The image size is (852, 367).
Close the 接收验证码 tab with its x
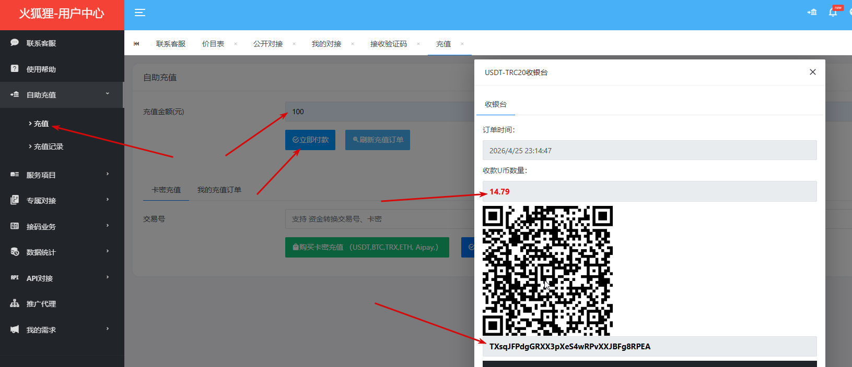point(418,44)
